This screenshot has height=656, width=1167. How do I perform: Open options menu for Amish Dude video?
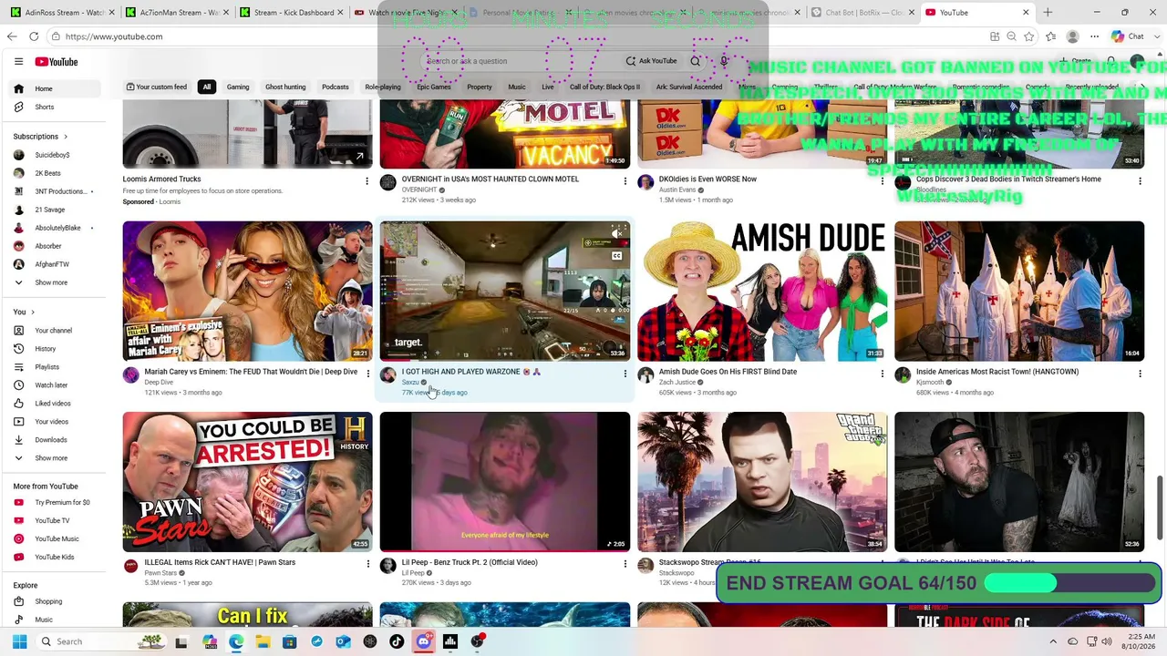pos(882,374)
